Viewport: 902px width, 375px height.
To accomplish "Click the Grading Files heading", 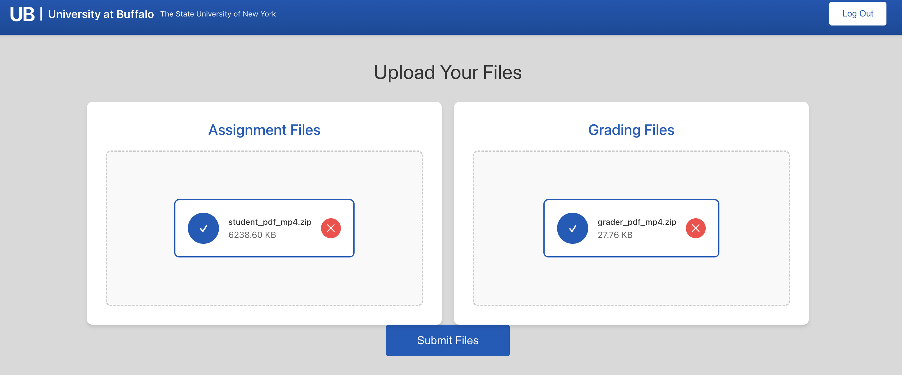I will pyautogui.click(x=631, y=130).
